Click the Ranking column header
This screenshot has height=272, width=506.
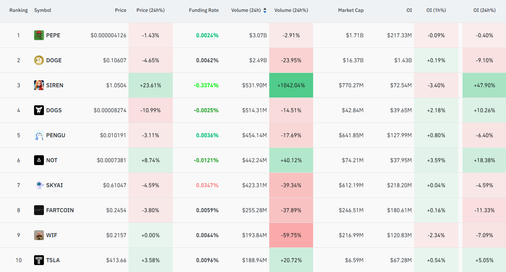18,10
